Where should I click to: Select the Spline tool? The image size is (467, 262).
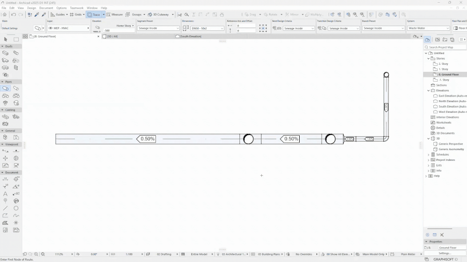(16, 215)
